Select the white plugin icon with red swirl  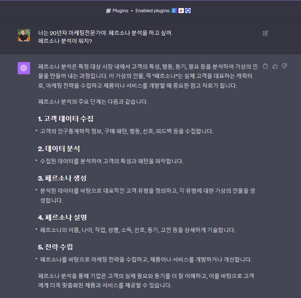pos(181,11)
